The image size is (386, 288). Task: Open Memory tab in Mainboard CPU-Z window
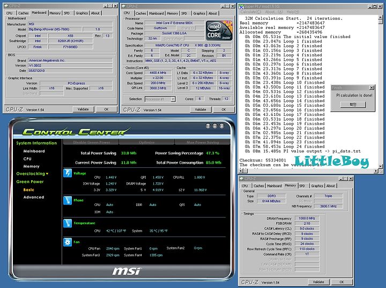pos(55,13)
